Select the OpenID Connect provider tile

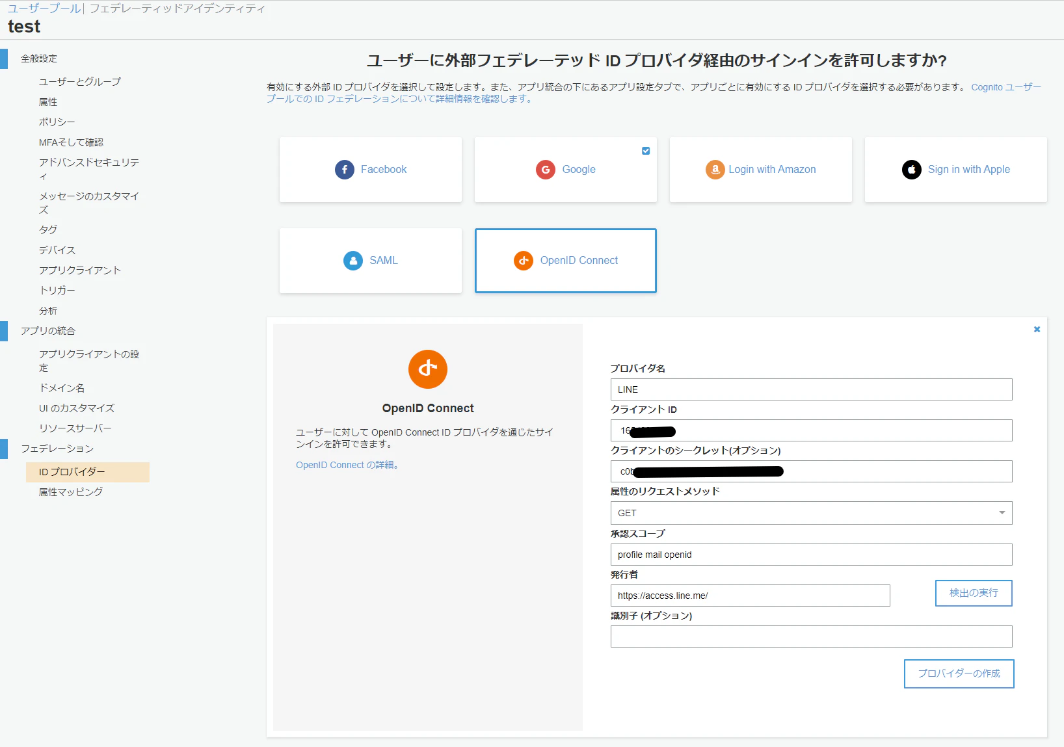566,261
